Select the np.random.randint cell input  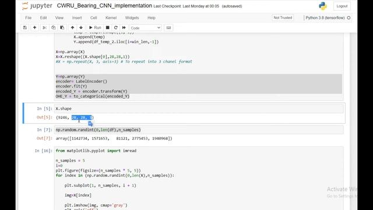[x=199, y=129]
